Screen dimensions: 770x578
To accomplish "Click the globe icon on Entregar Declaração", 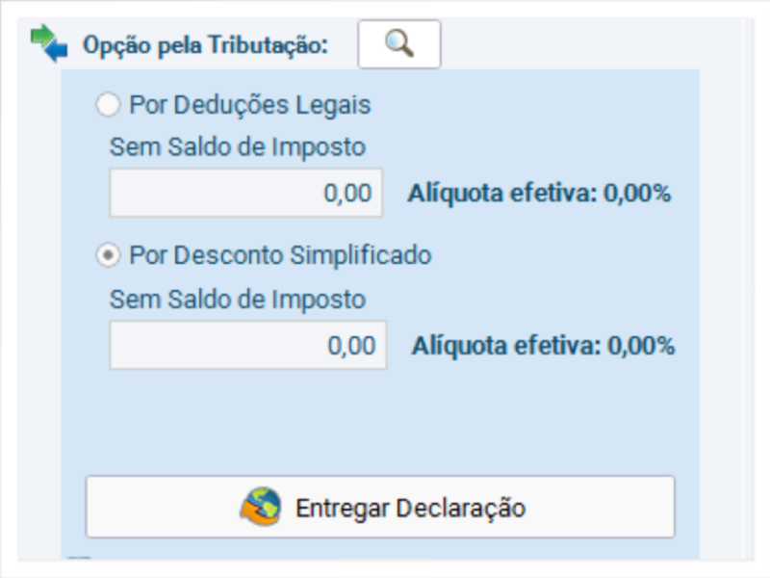I will click(x=260, y=507).
